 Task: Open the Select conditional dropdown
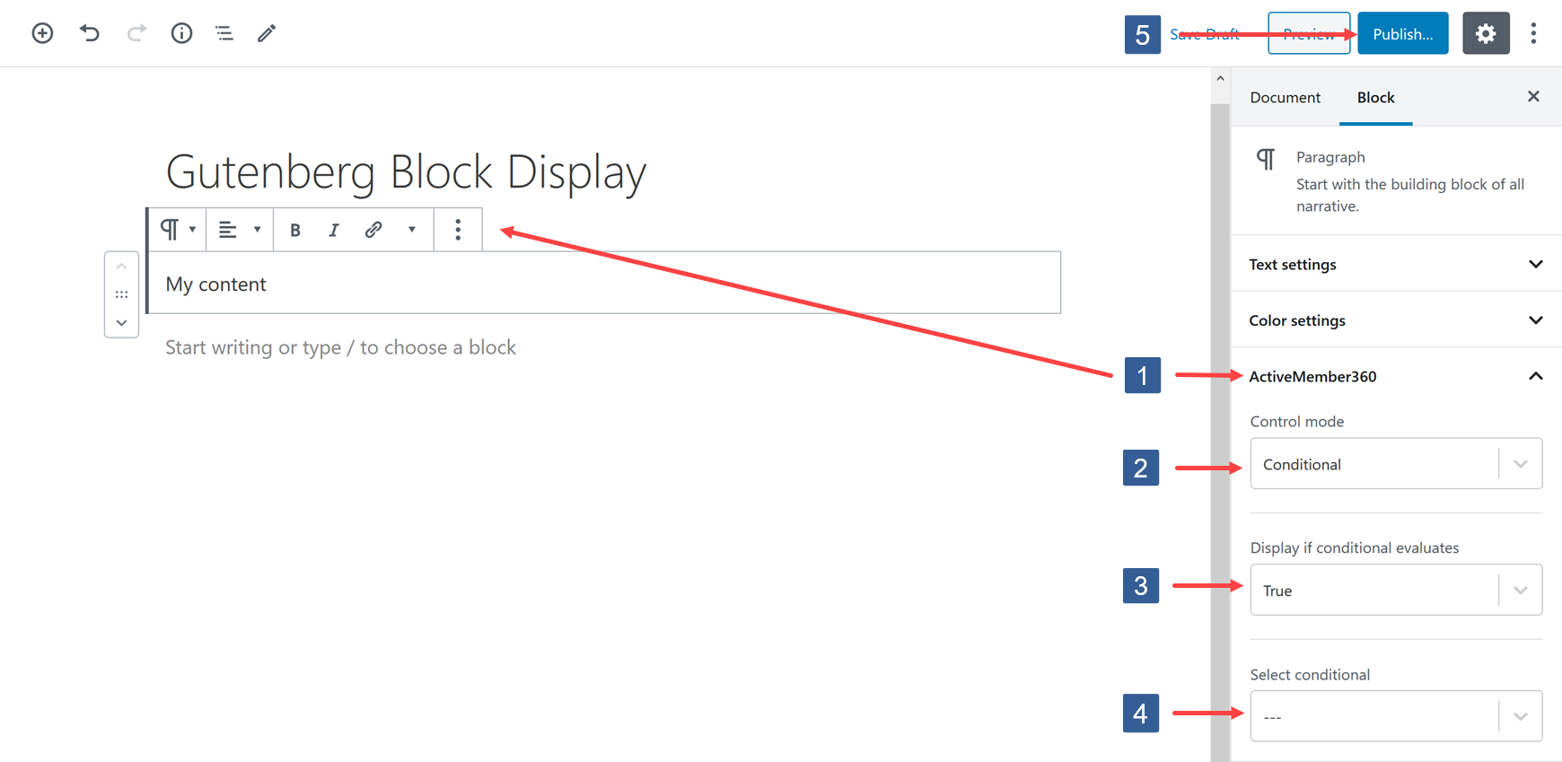point(1395,715)
